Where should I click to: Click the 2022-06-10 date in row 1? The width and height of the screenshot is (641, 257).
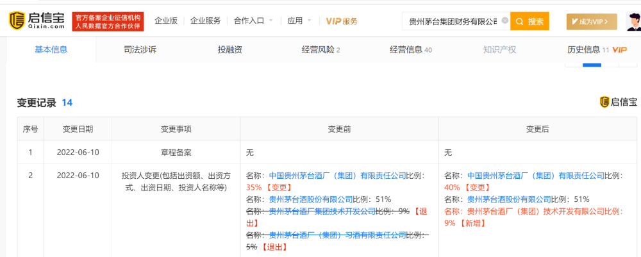point(78,153)
